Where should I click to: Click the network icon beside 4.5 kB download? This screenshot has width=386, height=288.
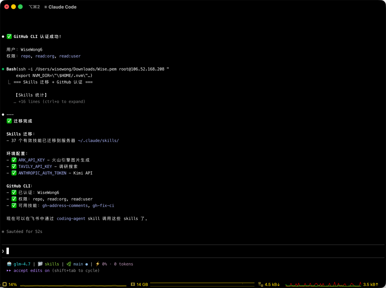(261, 284)
